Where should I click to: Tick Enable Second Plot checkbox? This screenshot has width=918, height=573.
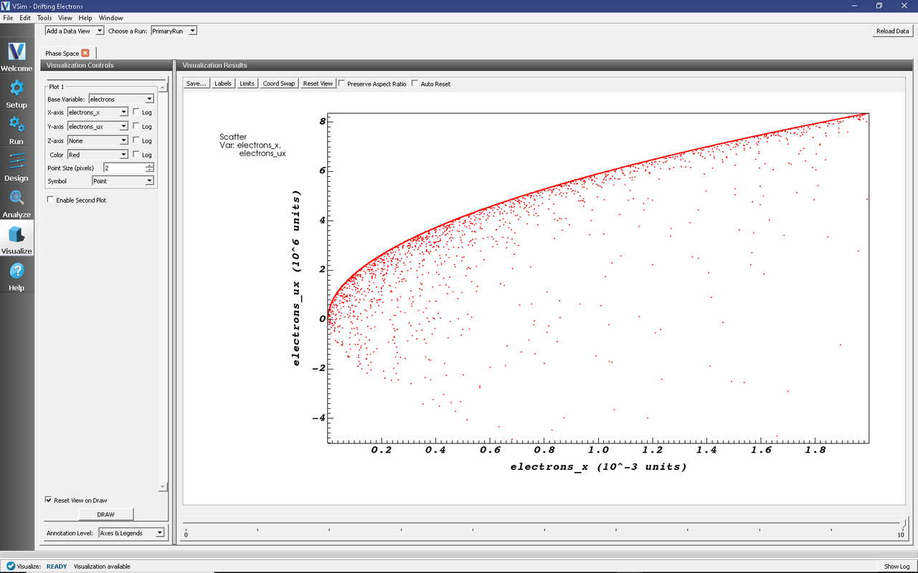pos(50,201)
